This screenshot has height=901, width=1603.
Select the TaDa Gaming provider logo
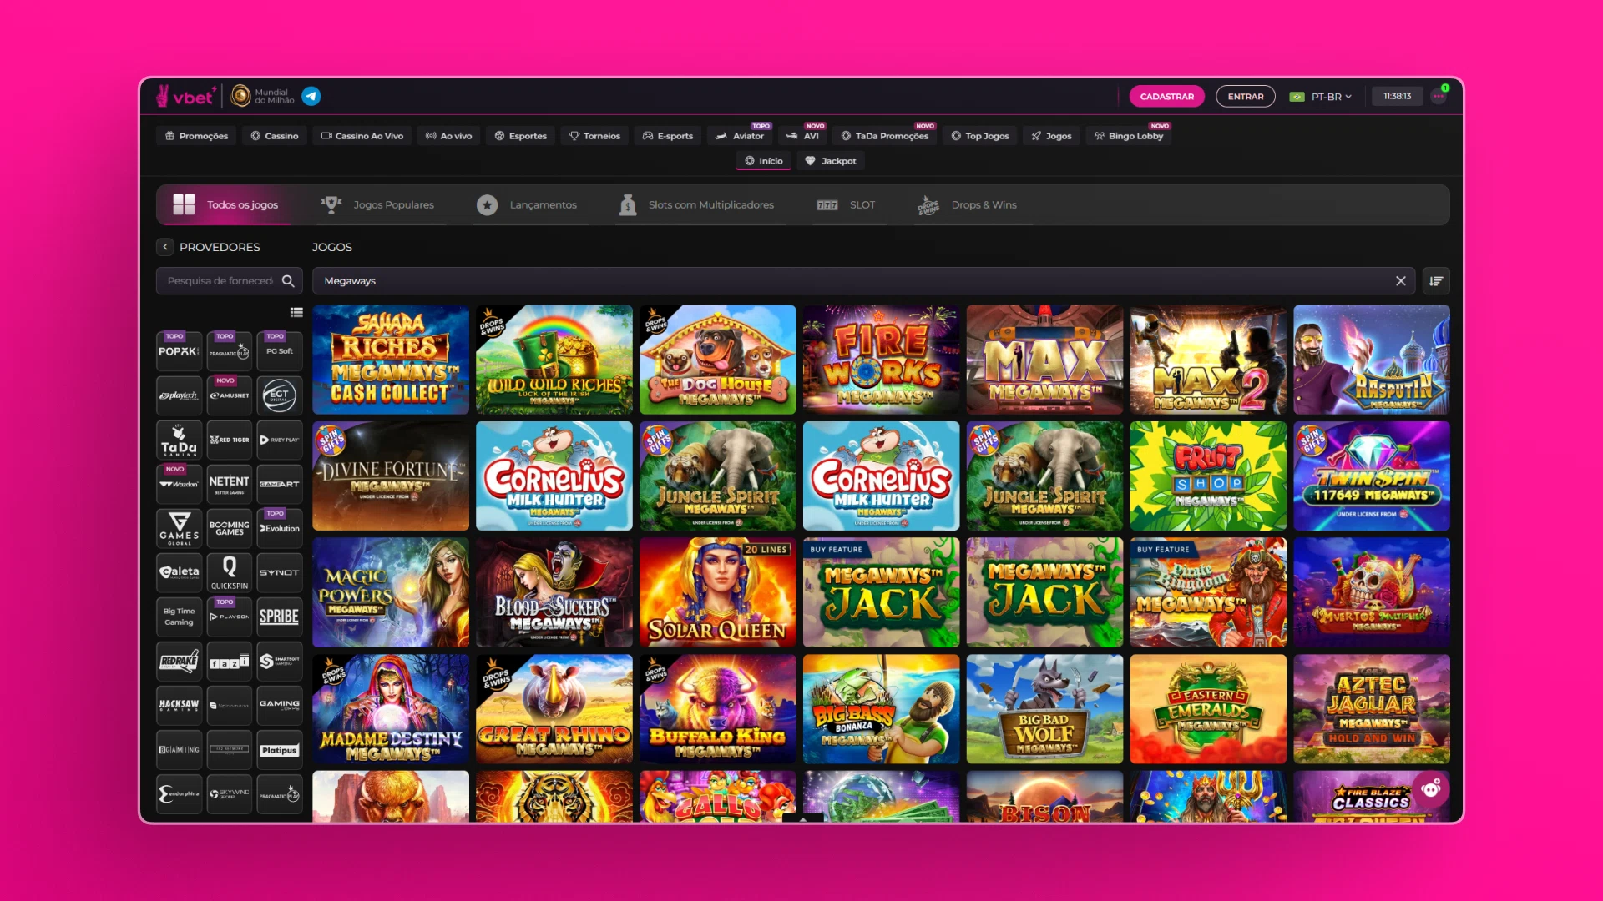pyautogui.click(x=179, y=440)
